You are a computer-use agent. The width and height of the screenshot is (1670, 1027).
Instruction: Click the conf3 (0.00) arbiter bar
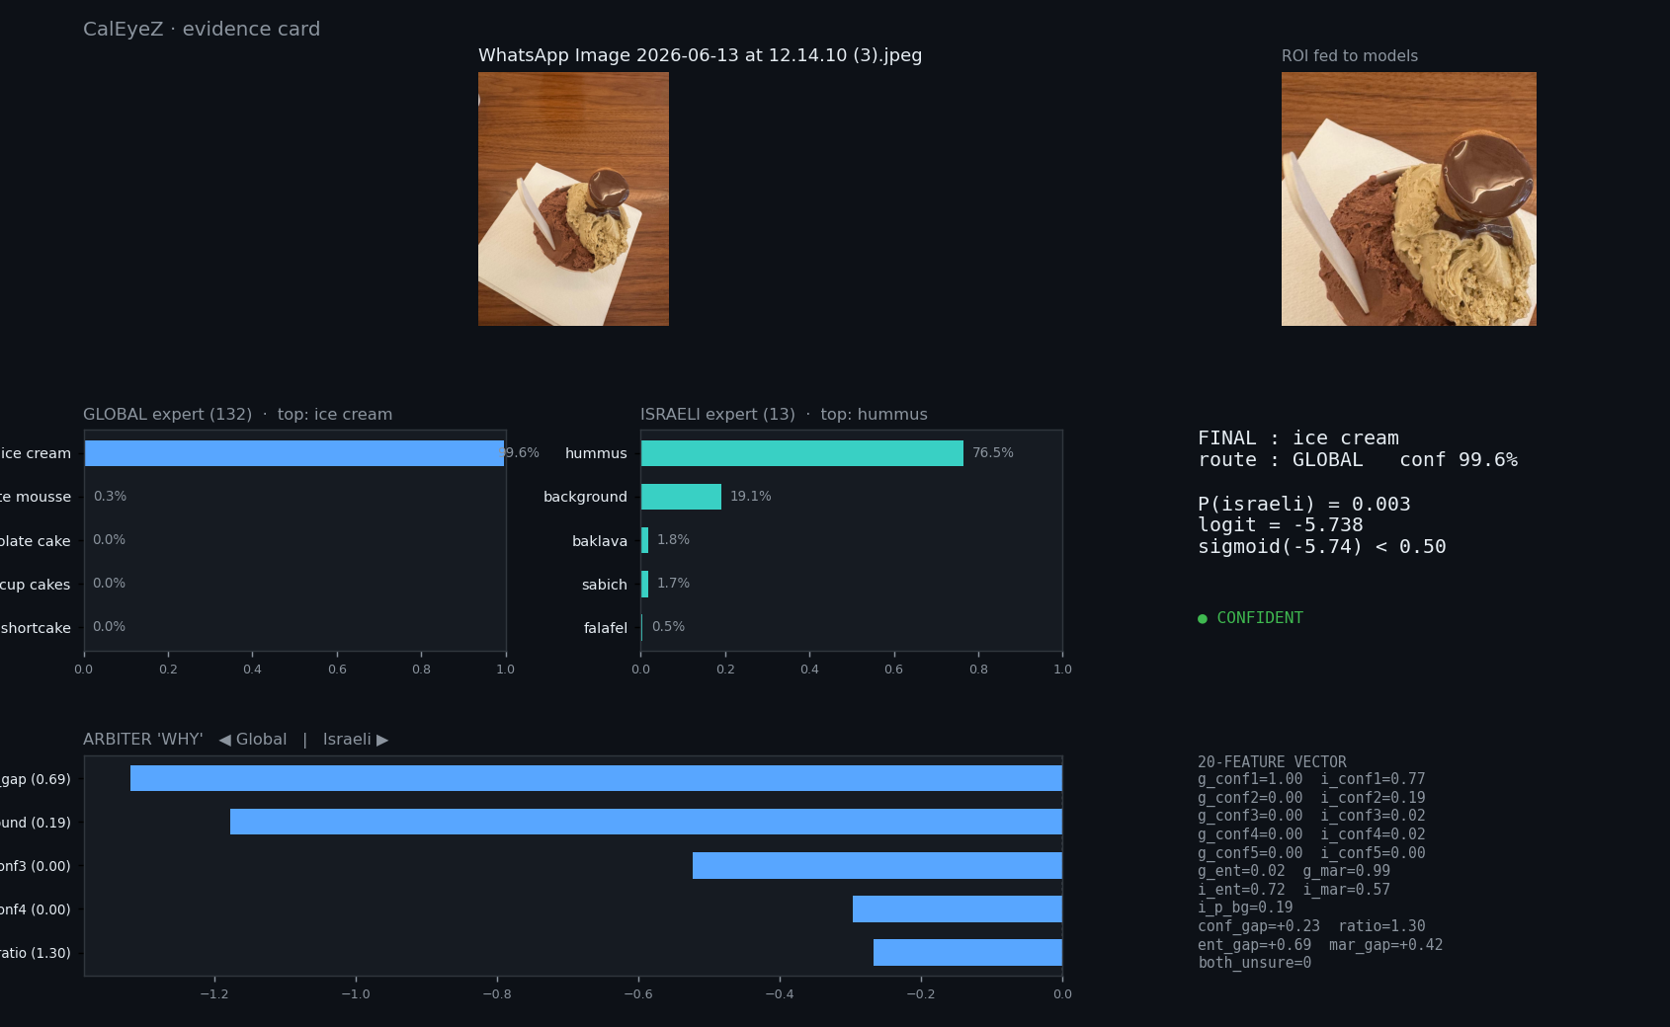click(x=877, y=866)
